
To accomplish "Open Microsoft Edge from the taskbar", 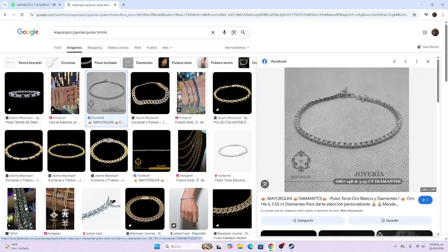I will (x=250, y=246).
